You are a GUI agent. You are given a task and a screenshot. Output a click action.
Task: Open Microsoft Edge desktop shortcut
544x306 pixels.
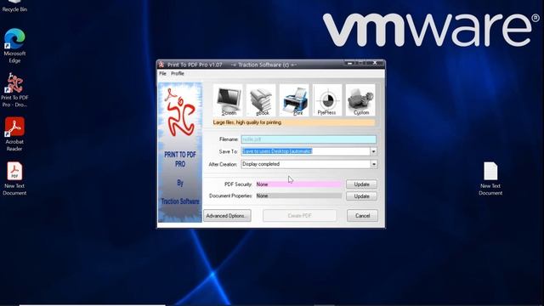pyautogui.click(x=14, y=46)
